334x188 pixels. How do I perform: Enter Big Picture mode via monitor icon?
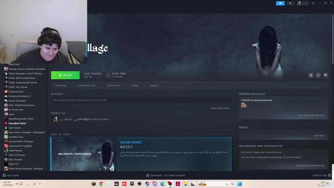[313, 3]
